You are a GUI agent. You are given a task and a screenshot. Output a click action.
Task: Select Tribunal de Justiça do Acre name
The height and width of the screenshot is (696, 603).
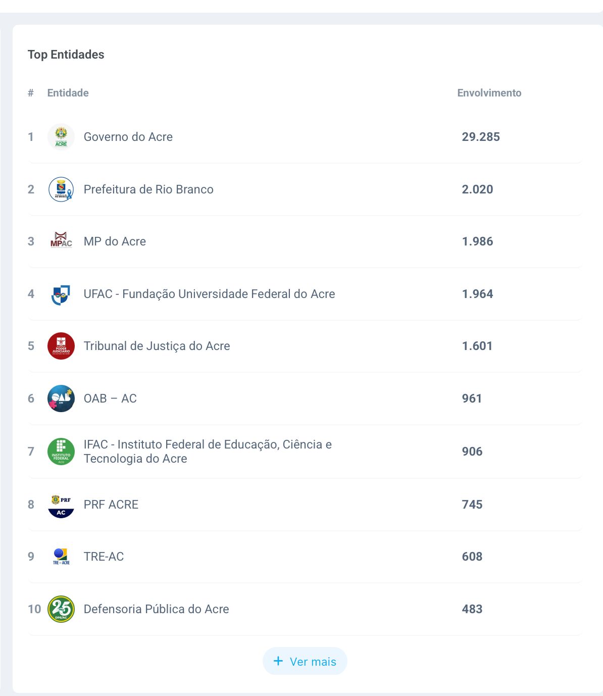[157, 346]
